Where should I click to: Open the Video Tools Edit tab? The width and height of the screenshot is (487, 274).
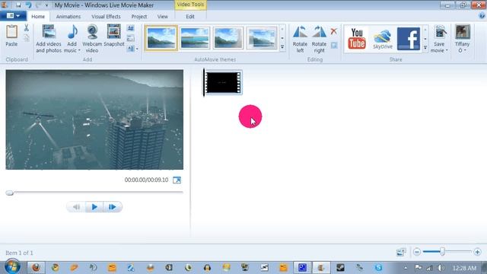click(x=190, y=17)
